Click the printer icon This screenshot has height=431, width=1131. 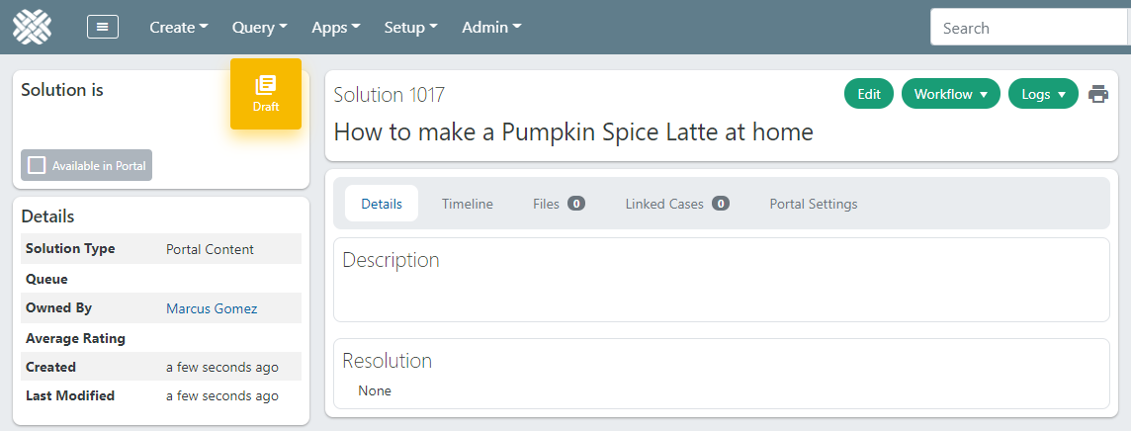coord(1098,94)
